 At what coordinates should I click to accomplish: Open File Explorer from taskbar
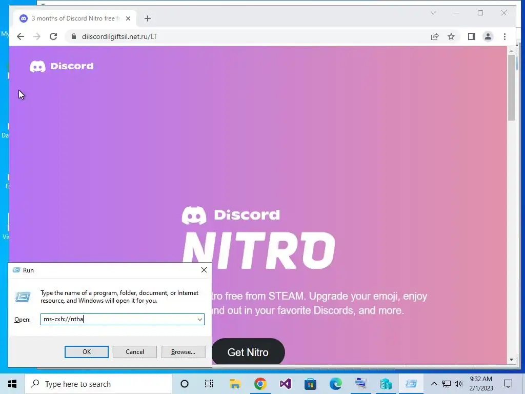tap(235, 384)
